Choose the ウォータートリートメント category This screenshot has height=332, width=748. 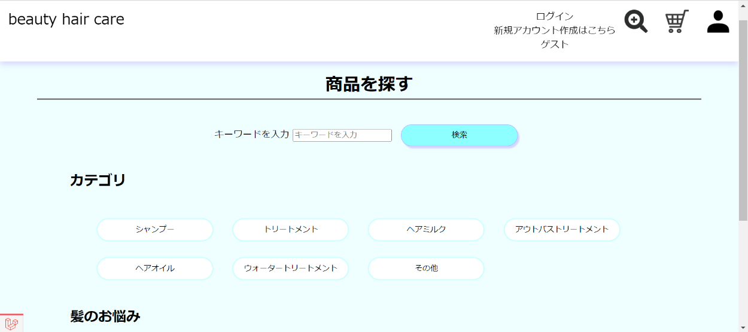coord(290,269)
